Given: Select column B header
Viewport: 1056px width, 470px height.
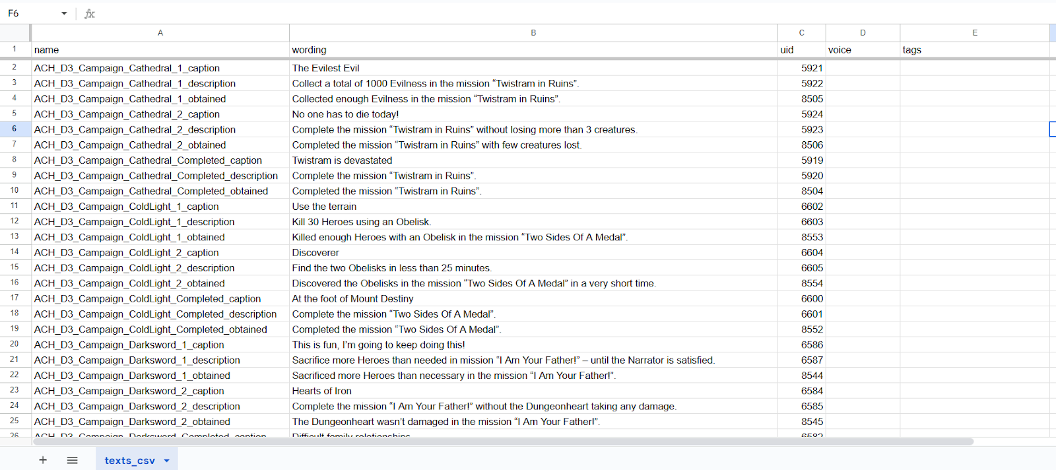Looking at the screenshot, I should (533, 32).
